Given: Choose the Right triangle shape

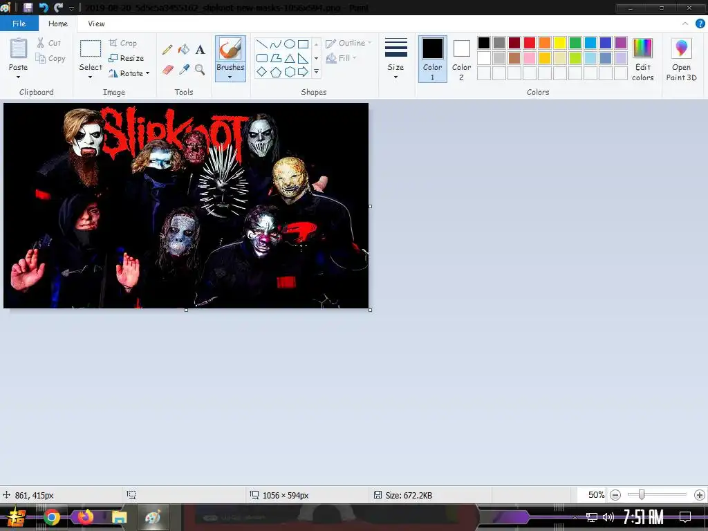Looking at the screenshot, I should [303, 58].
